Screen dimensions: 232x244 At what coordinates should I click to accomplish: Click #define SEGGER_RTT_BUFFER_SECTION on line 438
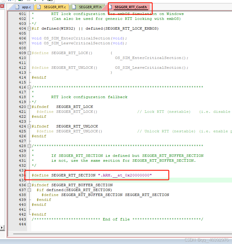[x=105, y=195]
